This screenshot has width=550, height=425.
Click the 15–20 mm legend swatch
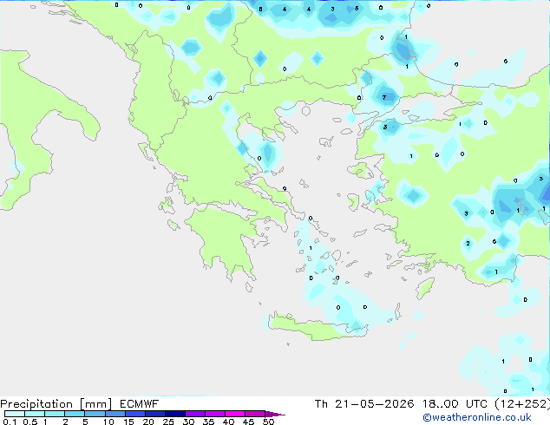[x=134, y=414]
